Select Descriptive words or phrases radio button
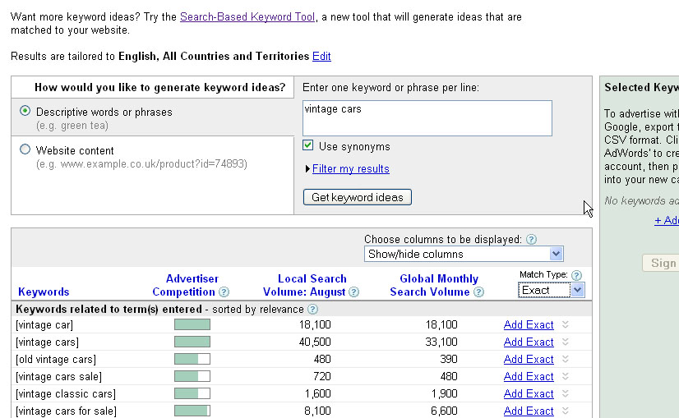Screen dimensions: 679x418 (25, 112)
